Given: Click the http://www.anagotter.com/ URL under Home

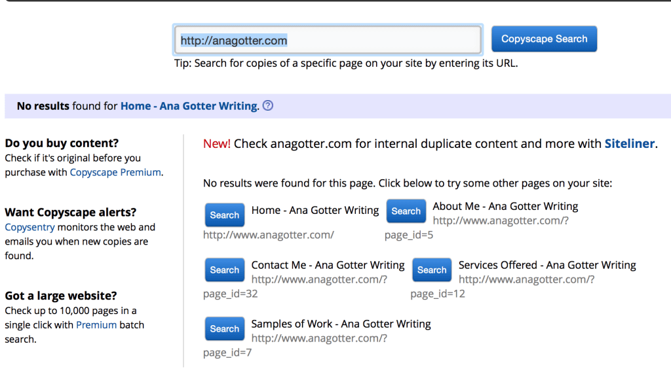Looking at the screenshot, I should (268, 235).
